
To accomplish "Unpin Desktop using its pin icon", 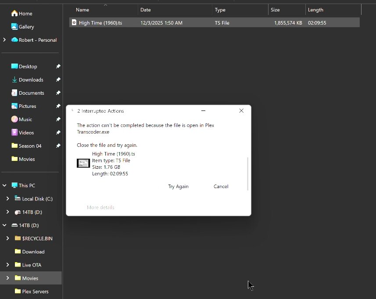I will point(58,66).
